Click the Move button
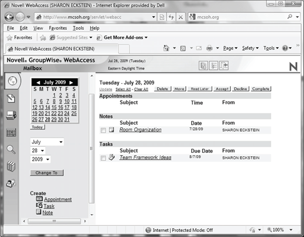 [x=179, y=89]
